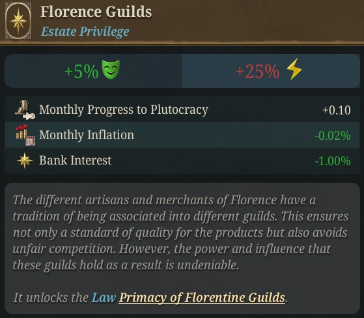This screenshot has height=318, width=364.
Task: Click the yellow lightning bolt power icon
Action: pos(294,69)
